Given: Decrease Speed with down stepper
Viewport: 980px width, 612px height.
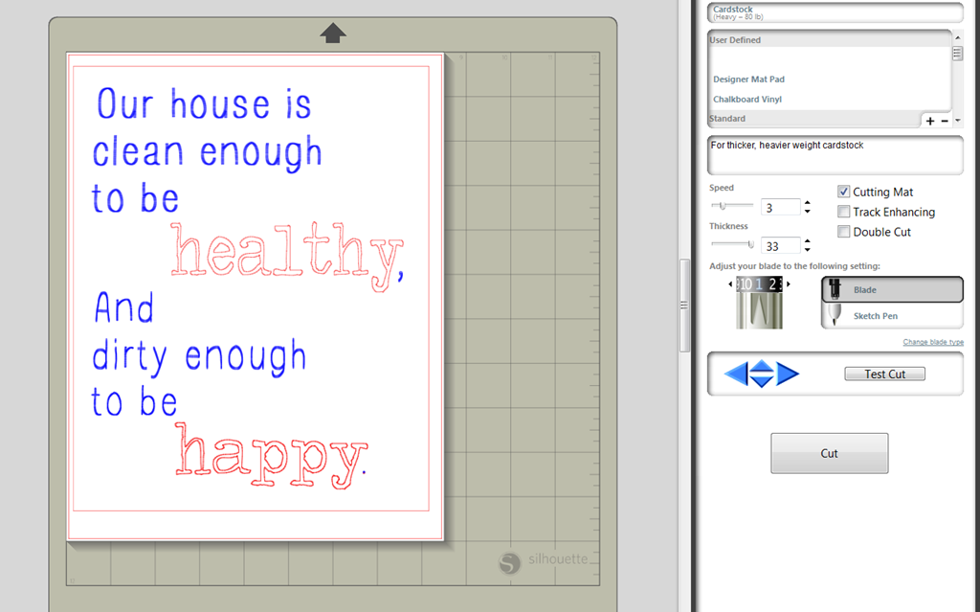Looking at the screenshot, I should coord(808,212).
